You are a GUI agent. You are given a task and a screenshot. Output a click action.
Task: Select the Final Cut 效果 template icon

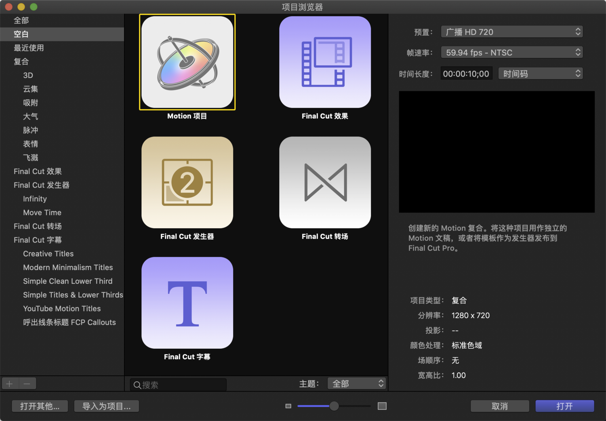tap(325, 62)
